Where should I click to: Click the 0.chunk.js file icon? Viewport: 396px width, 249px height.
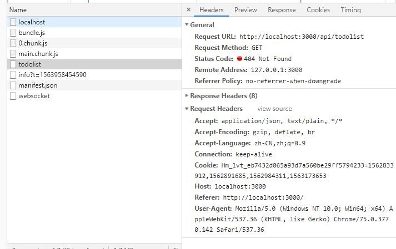(x=13, y=43)
